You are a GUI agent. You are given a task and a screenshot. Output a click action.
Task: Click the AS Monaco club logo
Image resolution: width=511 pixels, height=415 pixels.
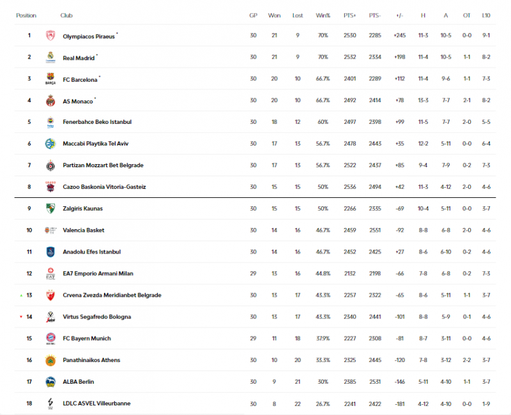[50, 101]
